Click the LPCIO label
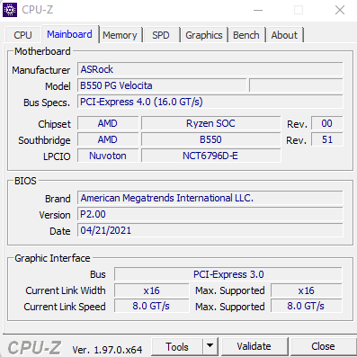 pos(57,156)
